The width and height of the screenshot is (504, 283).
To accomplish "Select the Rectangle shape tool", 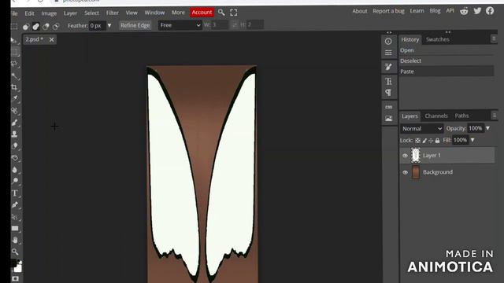I will [x=14, y=229].
